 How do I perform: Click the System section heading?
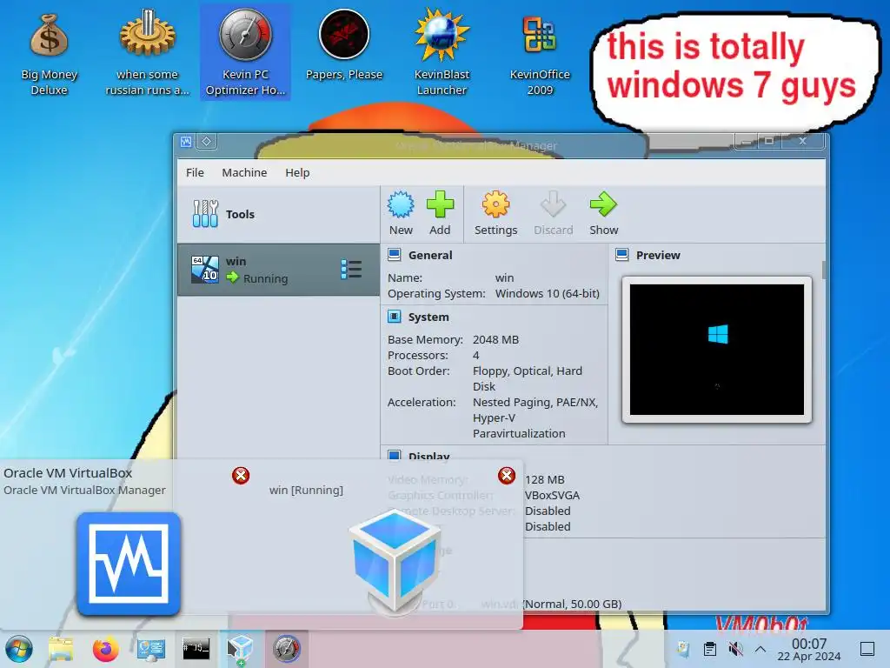click(428, 317)
